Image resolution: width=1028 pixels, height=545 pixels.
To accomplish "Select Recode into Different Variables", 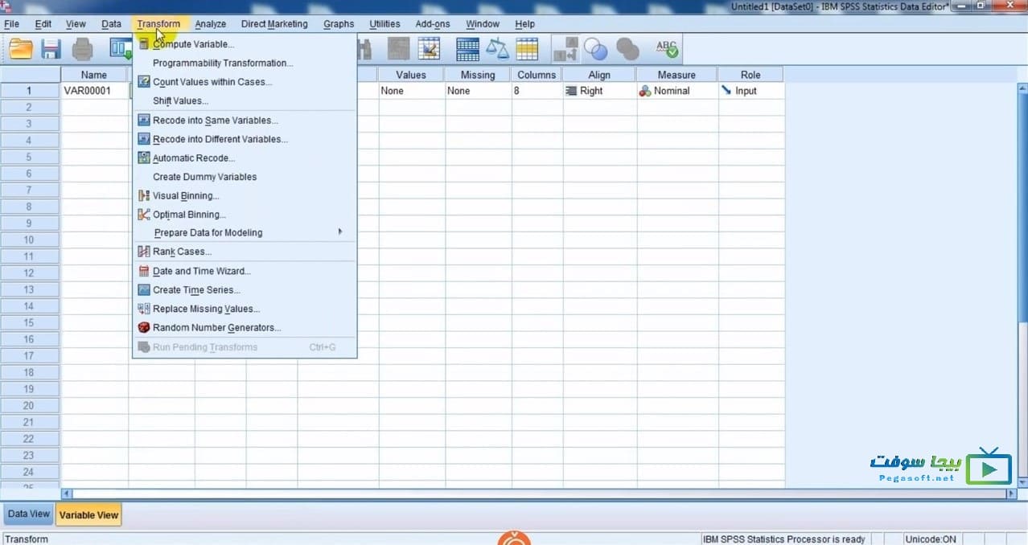I will click(245, 139).
